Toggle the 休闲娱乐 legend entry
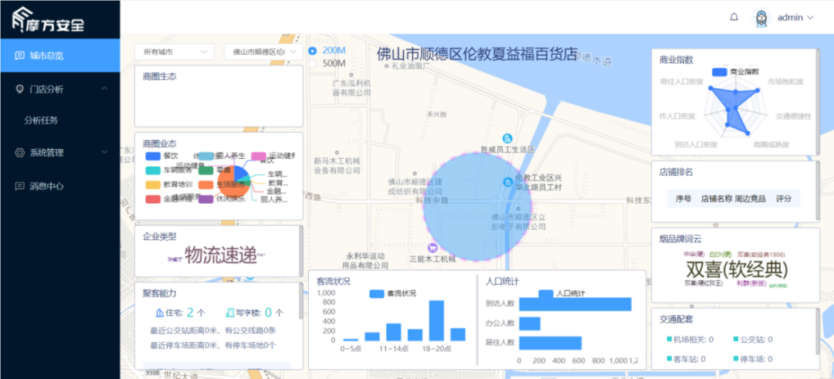This screenshot has width=834, height=379. click(x=222, y=199)
